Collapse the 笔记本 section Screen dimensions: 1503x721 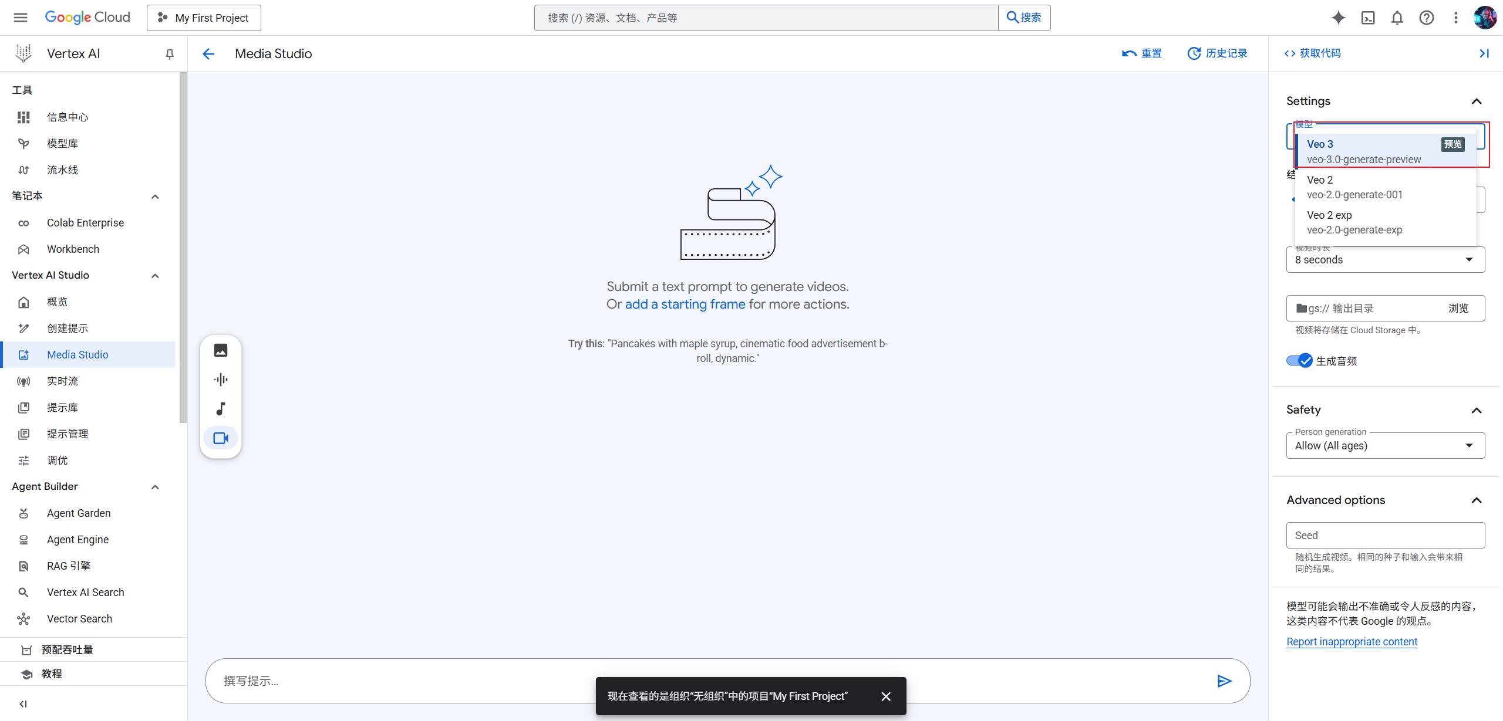click(155, 197)
